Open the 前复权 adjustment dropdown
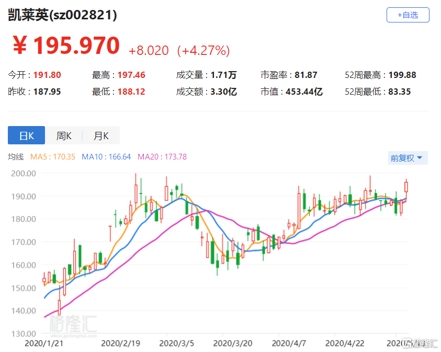 408,158
